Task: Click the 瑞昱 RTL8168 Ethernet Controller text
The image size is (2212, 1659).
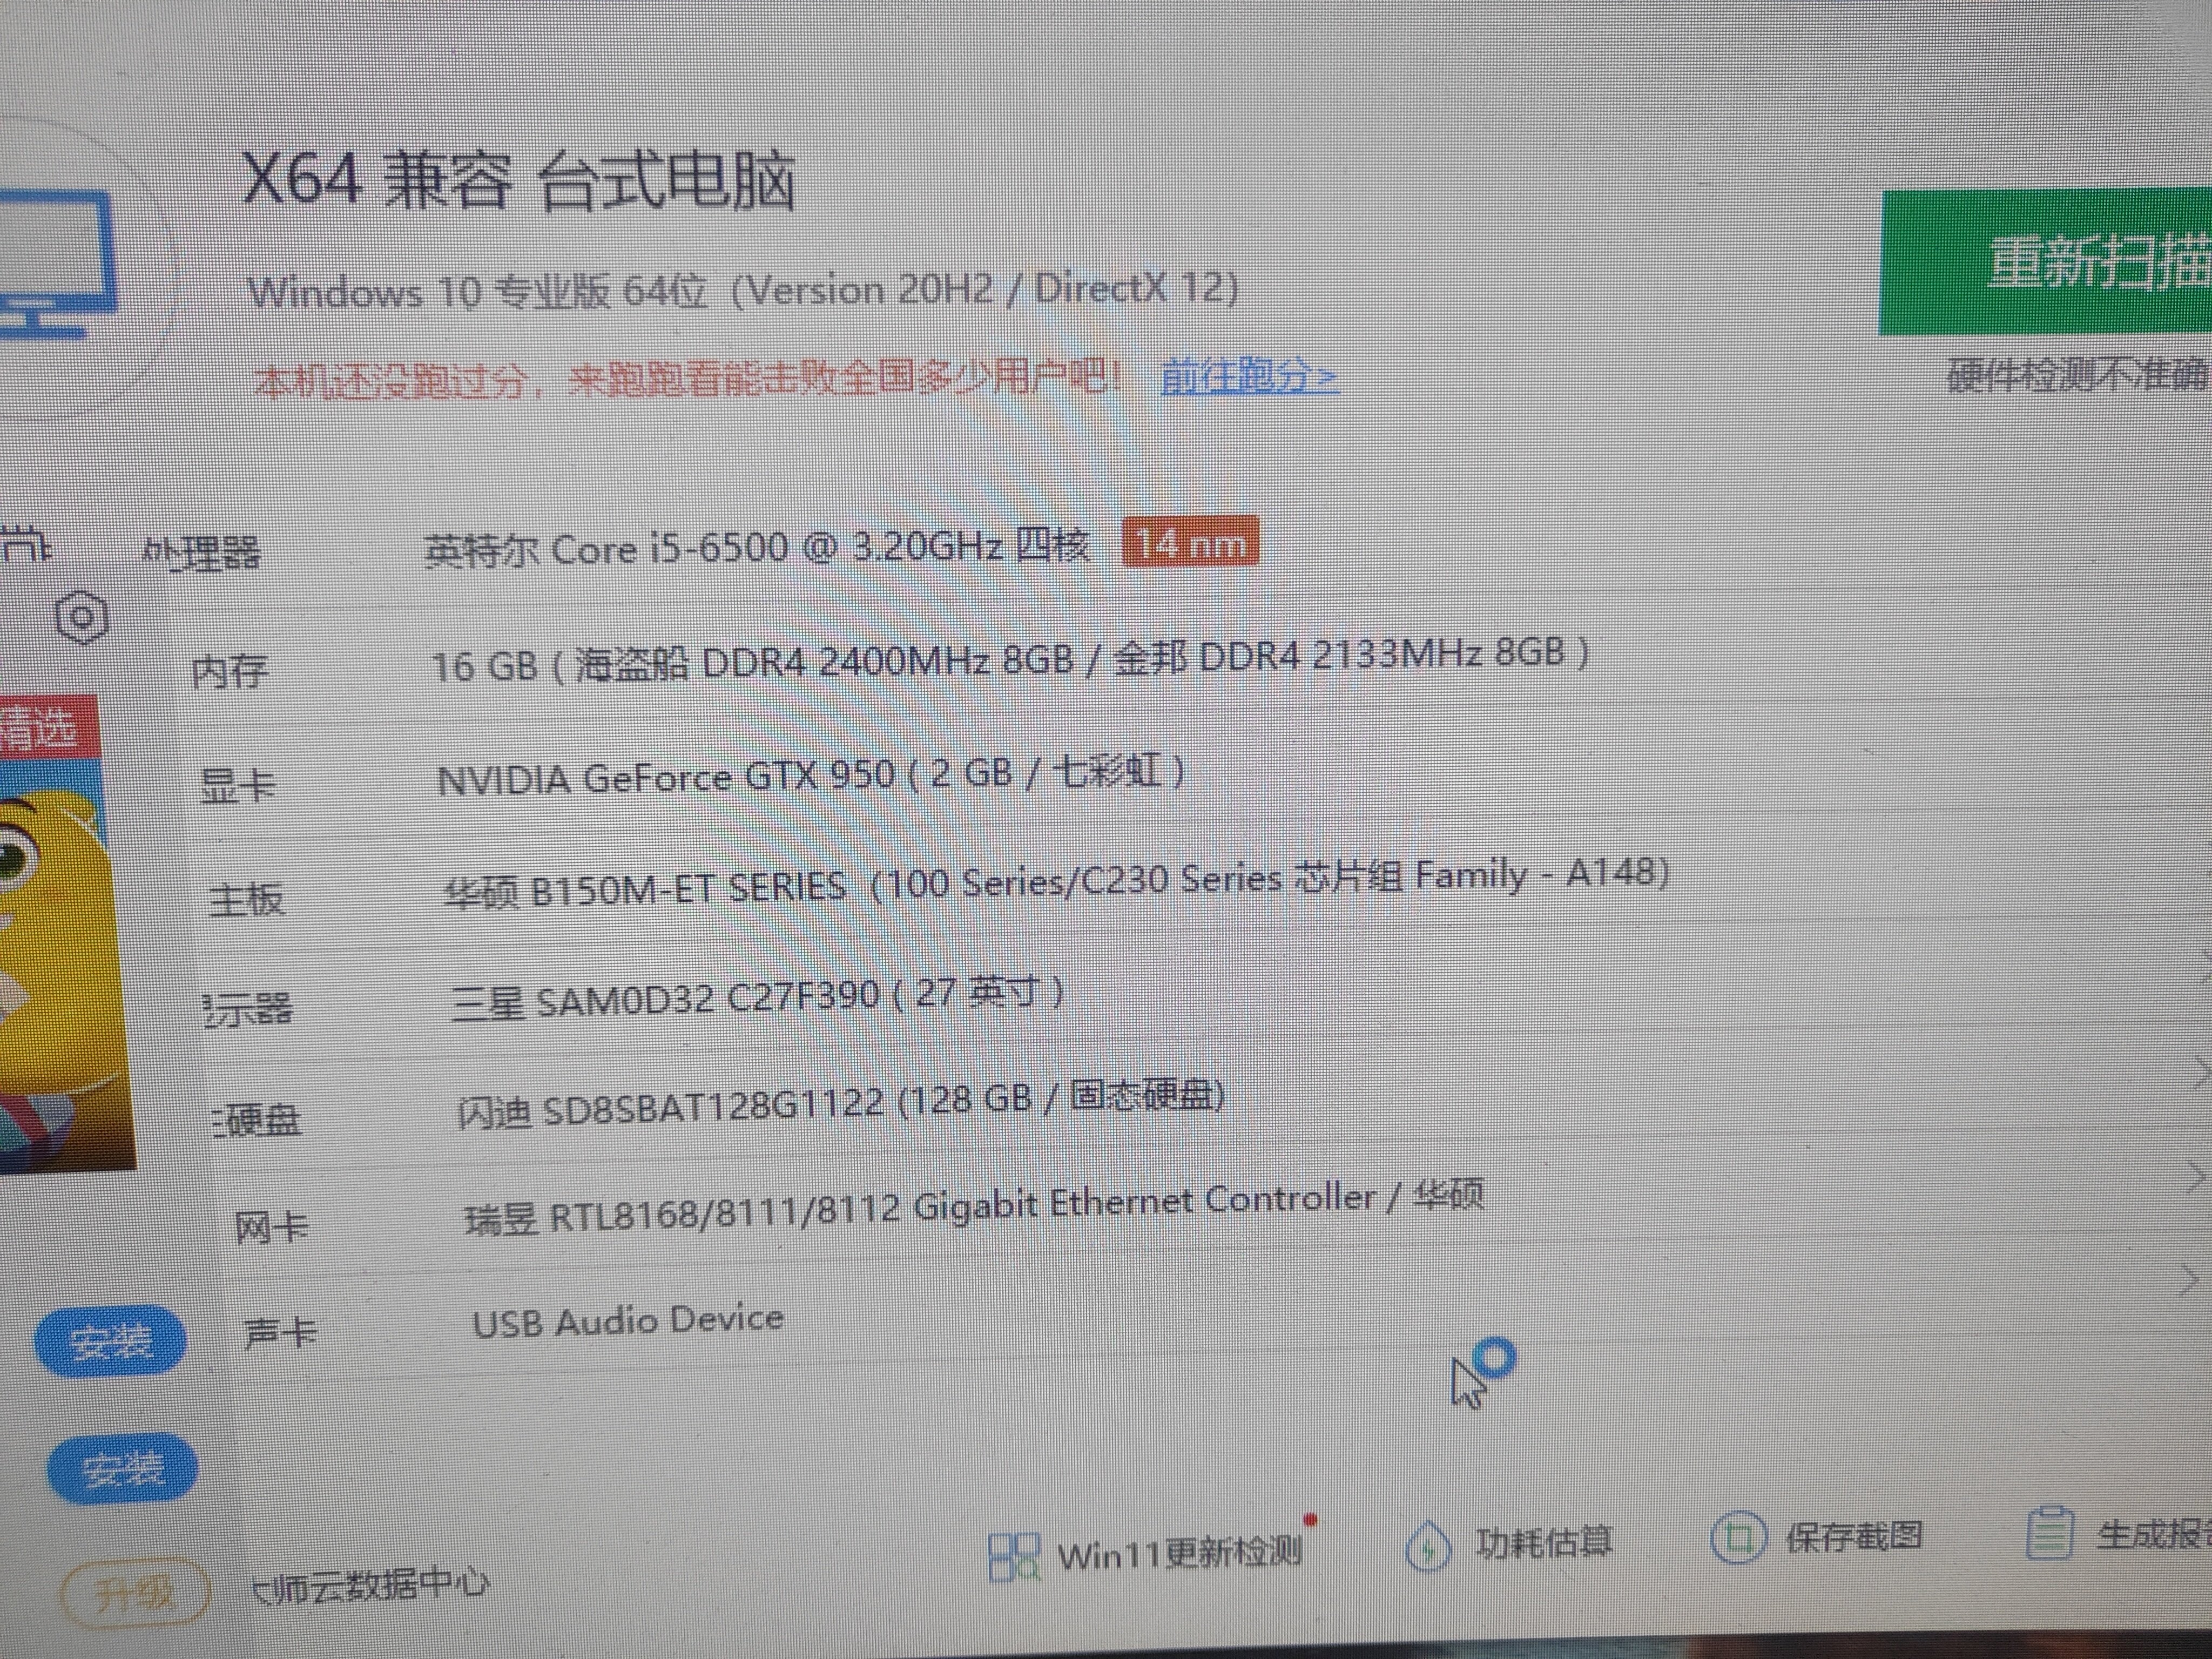Action: tap(974, 1207)
